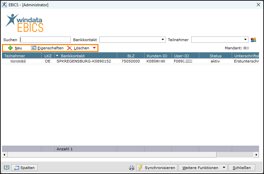
Task: Click the participants people icon
Action: pos(253,40)
